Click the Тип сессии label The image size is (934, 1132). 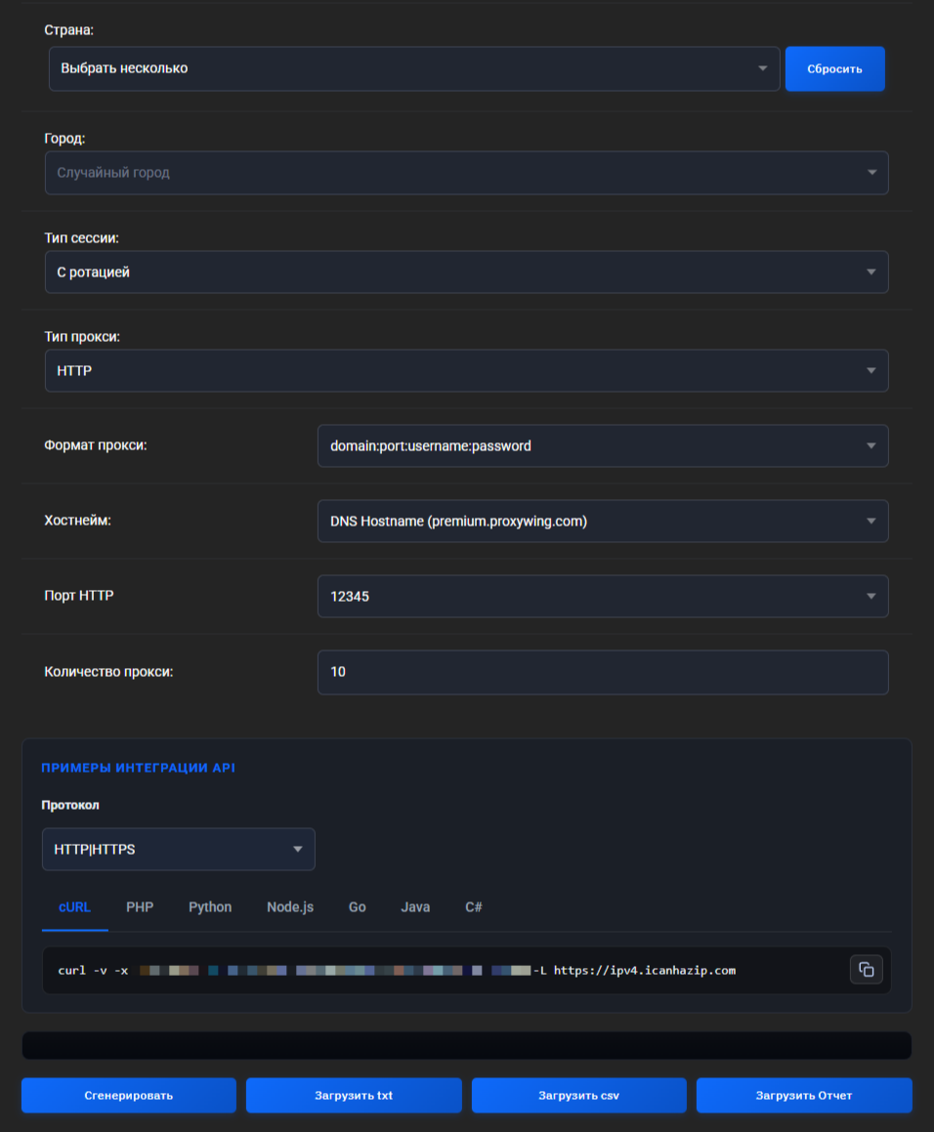click(x=82, y=237)
